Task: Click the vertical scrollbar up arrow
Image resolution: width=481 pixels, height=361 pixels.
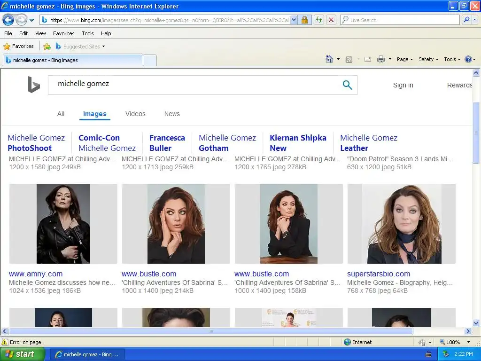Action: point(476,72)
